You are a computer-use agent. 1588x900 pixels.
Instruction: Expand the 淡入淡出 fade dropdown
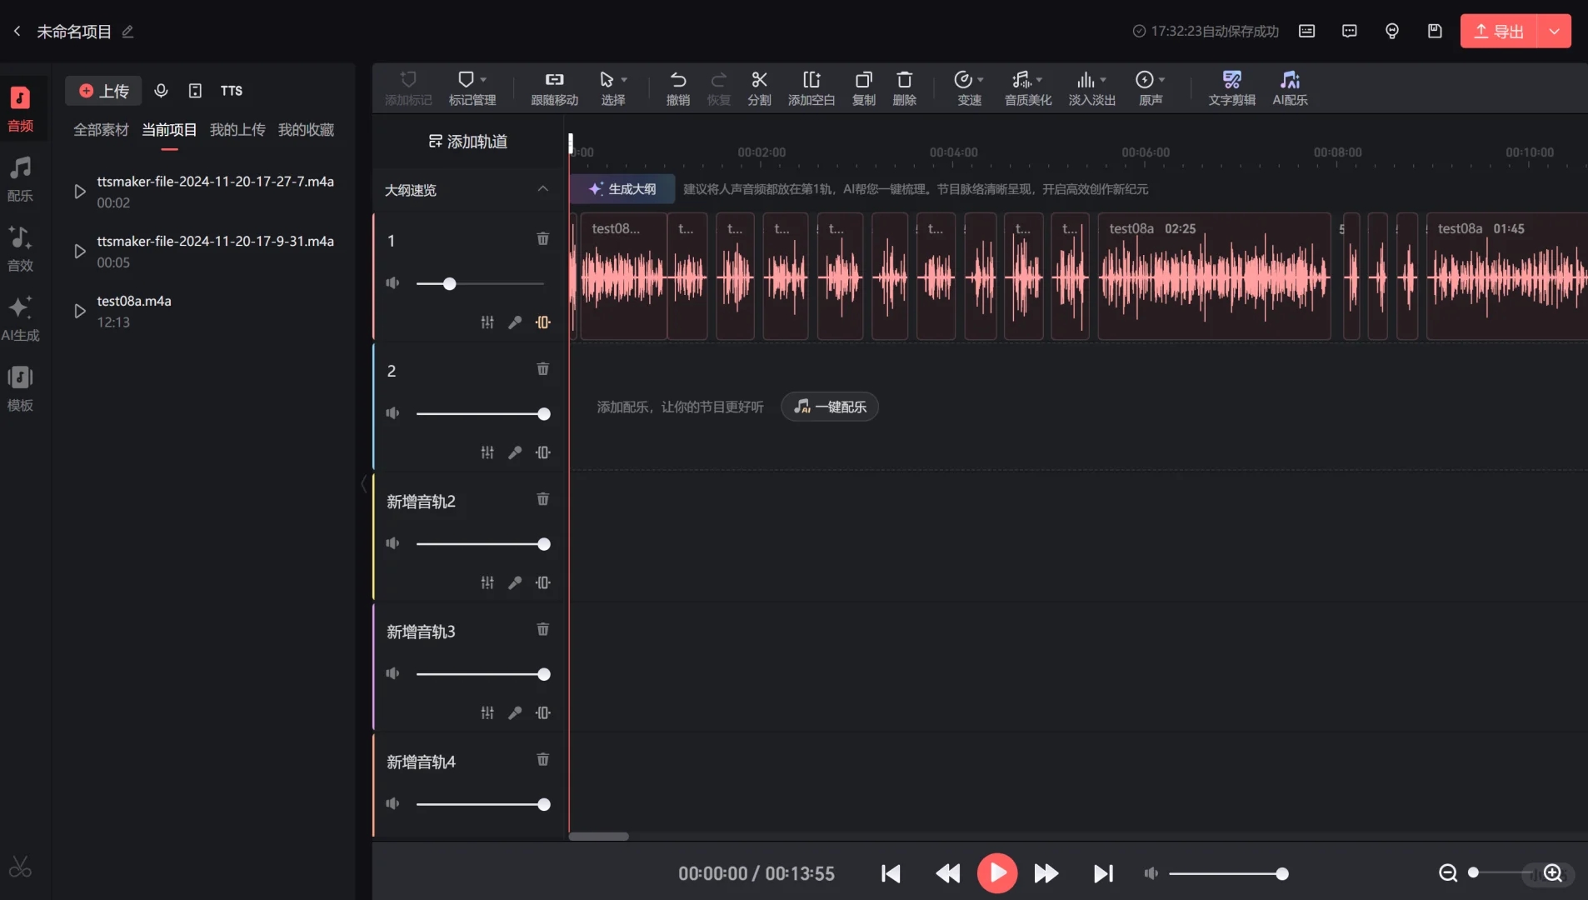pyautogui.click(x=1103, y=80)
